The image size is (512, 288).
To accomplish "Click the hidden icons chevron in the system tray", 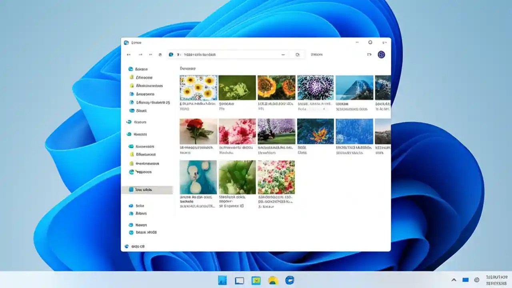I will coord(454,280).
